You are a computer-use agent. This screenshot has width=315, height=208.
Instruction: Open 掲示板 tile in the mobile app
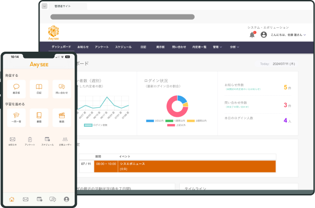click(x=16, y=89)
